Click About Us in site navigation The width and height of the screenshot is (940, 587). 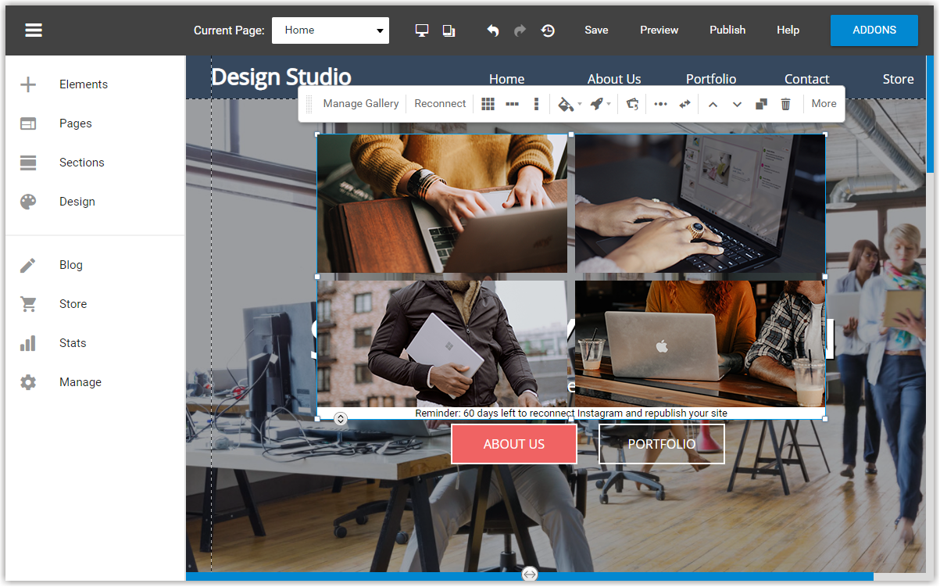coord(614,79)
